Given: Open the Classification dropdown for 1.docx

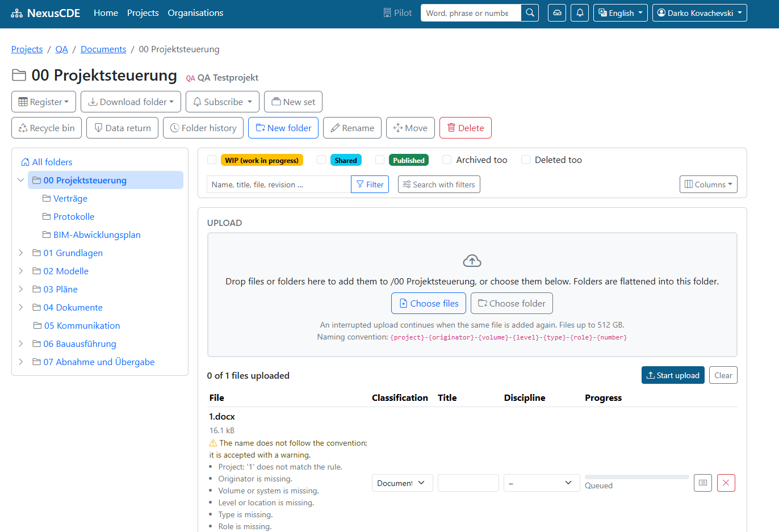Looking at the screenshot, I should coord(403,483).
